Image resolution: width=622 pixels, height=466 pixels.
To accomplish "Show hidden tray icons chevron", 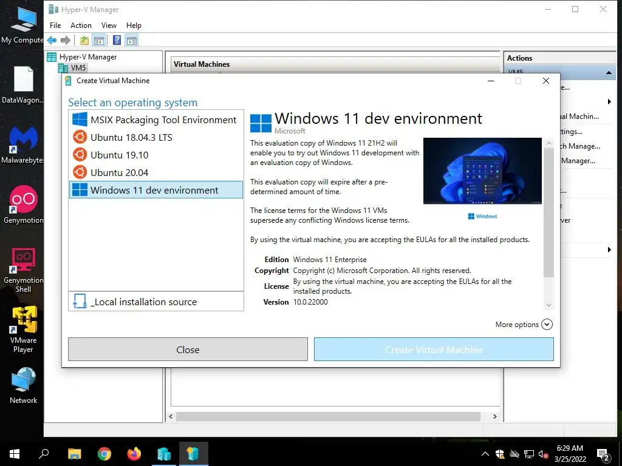I will click(485, 454).
